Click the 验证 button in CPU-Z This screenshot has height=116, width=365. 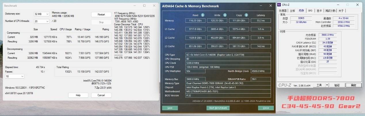pos(337,85)
